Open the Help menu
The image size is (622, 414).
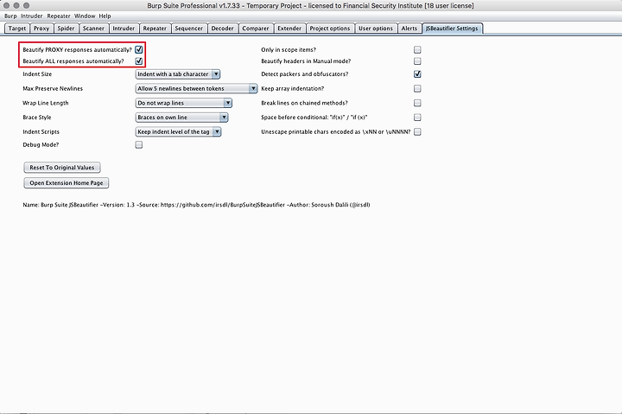(x=105, y=16)
